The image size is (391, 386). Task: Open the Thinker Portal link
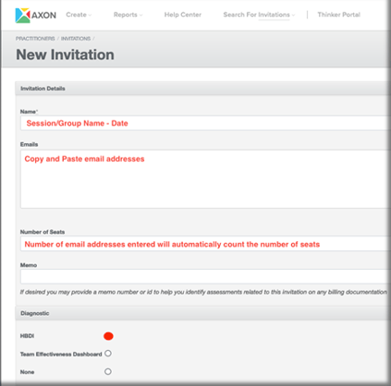339,15
